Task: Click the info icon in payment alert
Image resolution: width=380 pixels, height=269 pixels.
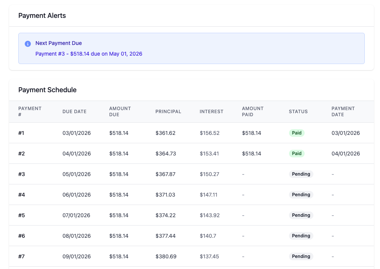Action: click(x=27, y=44)
